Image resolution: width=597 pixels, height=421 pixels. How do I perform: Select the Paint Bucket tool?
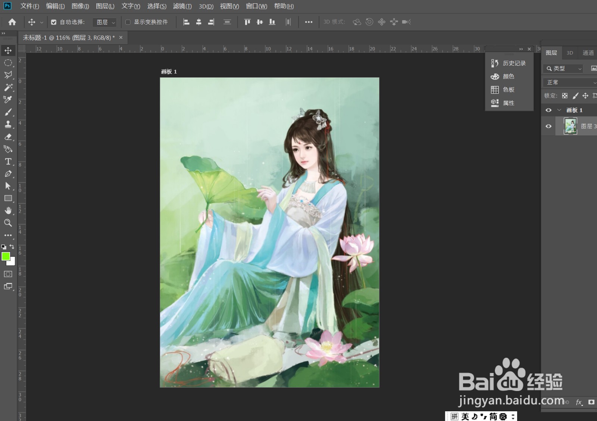[x=8, y=149]
